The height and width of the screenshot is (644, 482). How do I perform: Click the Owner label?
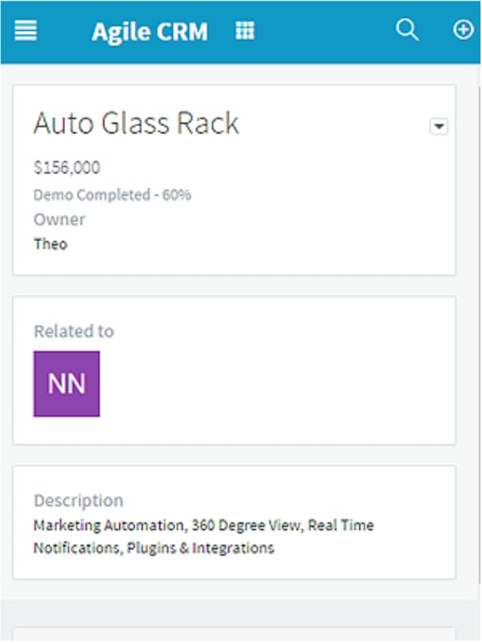[x=60, y=220]
